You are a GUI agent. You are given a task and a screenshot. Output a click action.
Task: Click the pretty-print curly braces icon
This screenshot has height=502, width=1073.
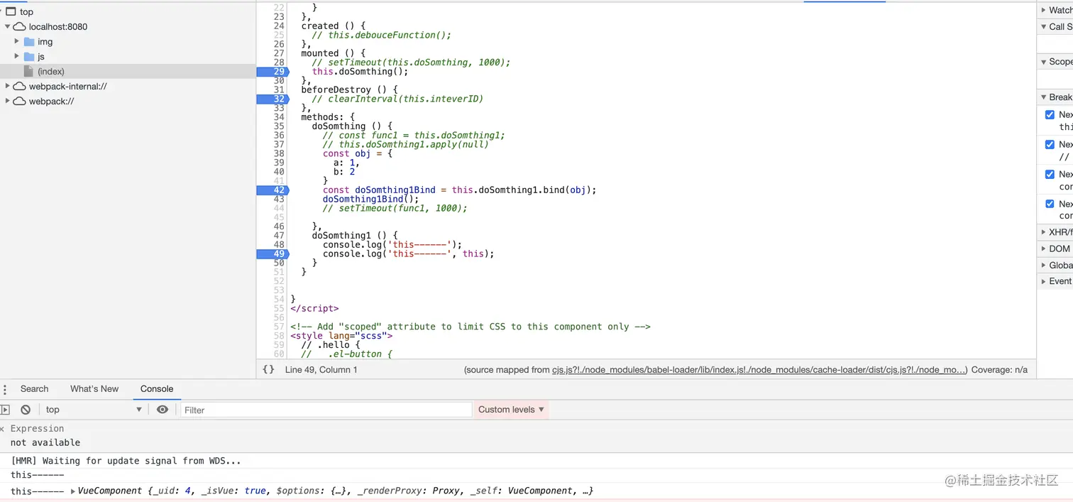coord(268,369)
